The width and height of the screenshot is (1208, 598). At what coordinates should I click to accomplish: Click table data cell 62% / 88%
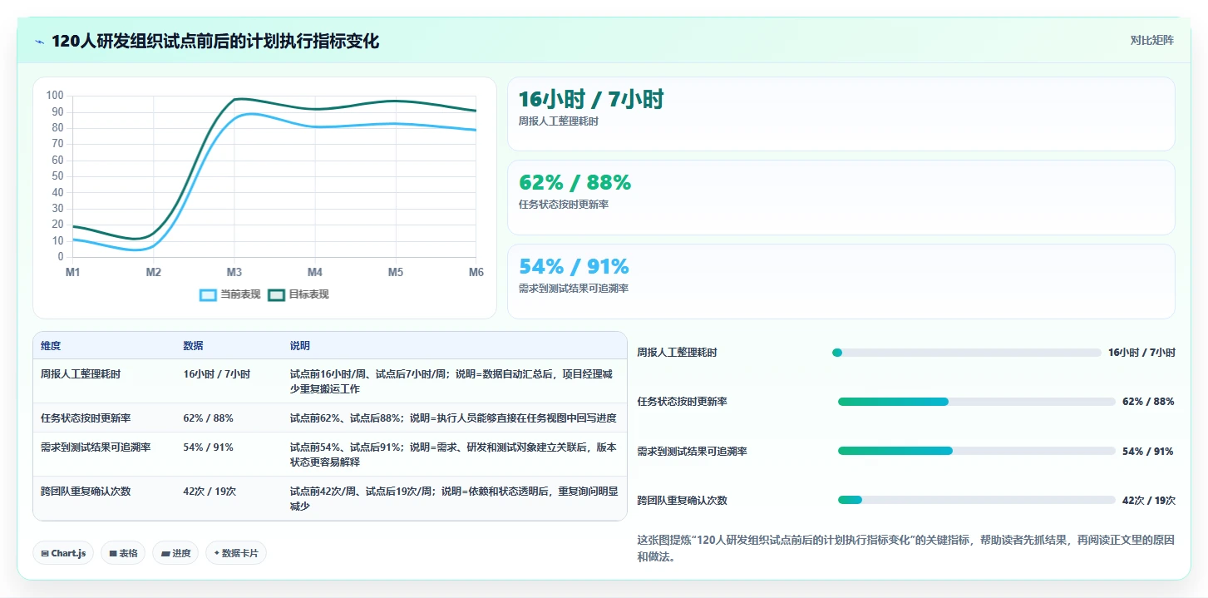pyautogui.click(x=208, y=418)
